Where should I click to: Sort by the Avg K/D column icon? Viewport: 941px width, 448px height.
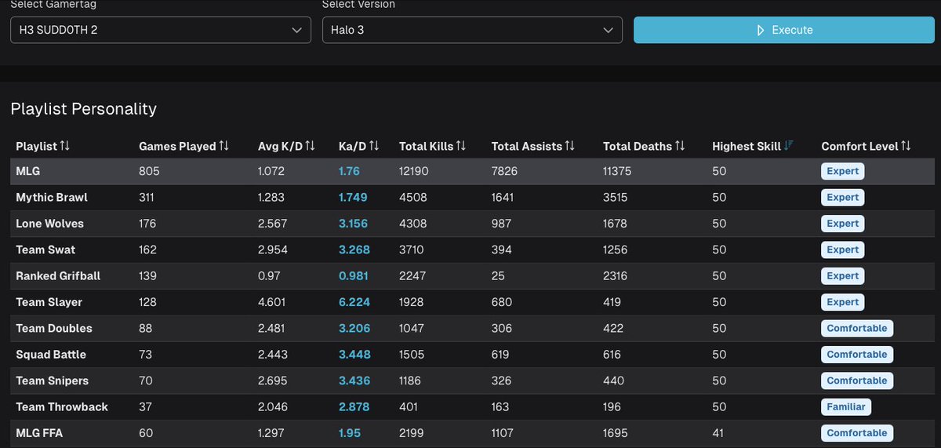tap(310, 146)
